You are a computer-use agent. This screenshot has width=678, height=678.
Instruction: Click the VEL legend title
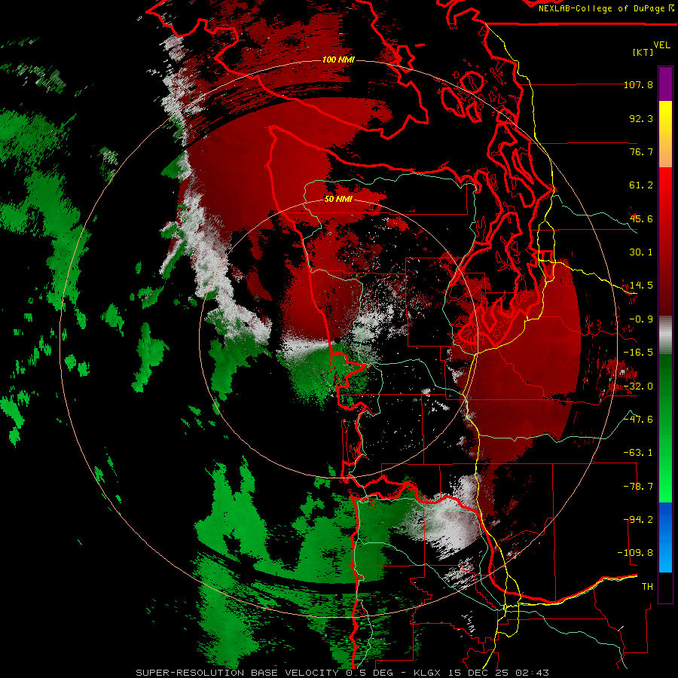click(661, 45)
